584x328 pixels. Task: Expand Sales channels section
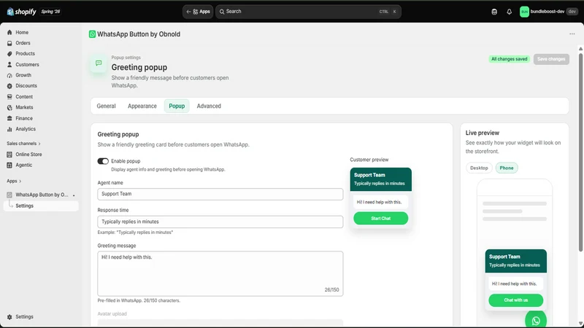point(23,144)
